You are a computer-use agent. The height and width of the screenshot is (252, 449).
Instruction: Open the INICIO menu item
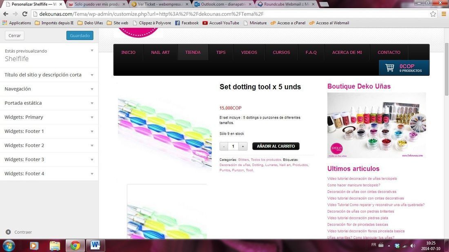(x=128, y=52)
